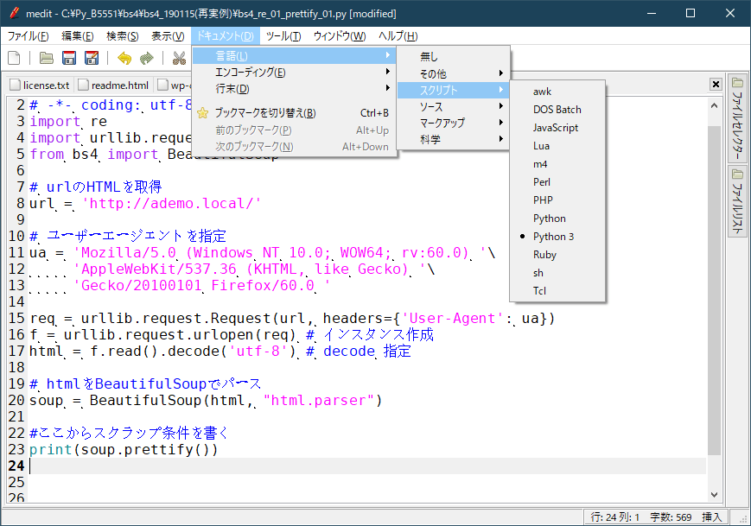Screen dimensions: 751x526
Task: Switch to the readme.html tab
Action: [114, 86]
